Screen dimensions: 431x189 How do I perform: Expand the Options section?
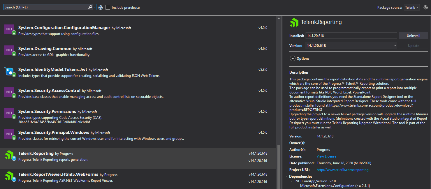tap(293, 59)
